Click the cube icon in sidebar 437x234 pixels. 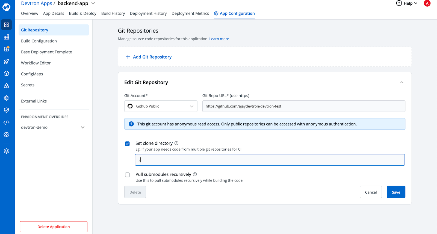tap(6, 74)
